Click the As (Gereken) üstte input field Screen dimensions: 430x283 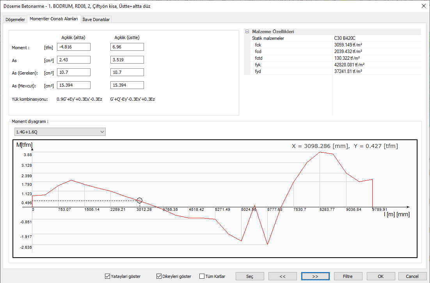[127, 72]
